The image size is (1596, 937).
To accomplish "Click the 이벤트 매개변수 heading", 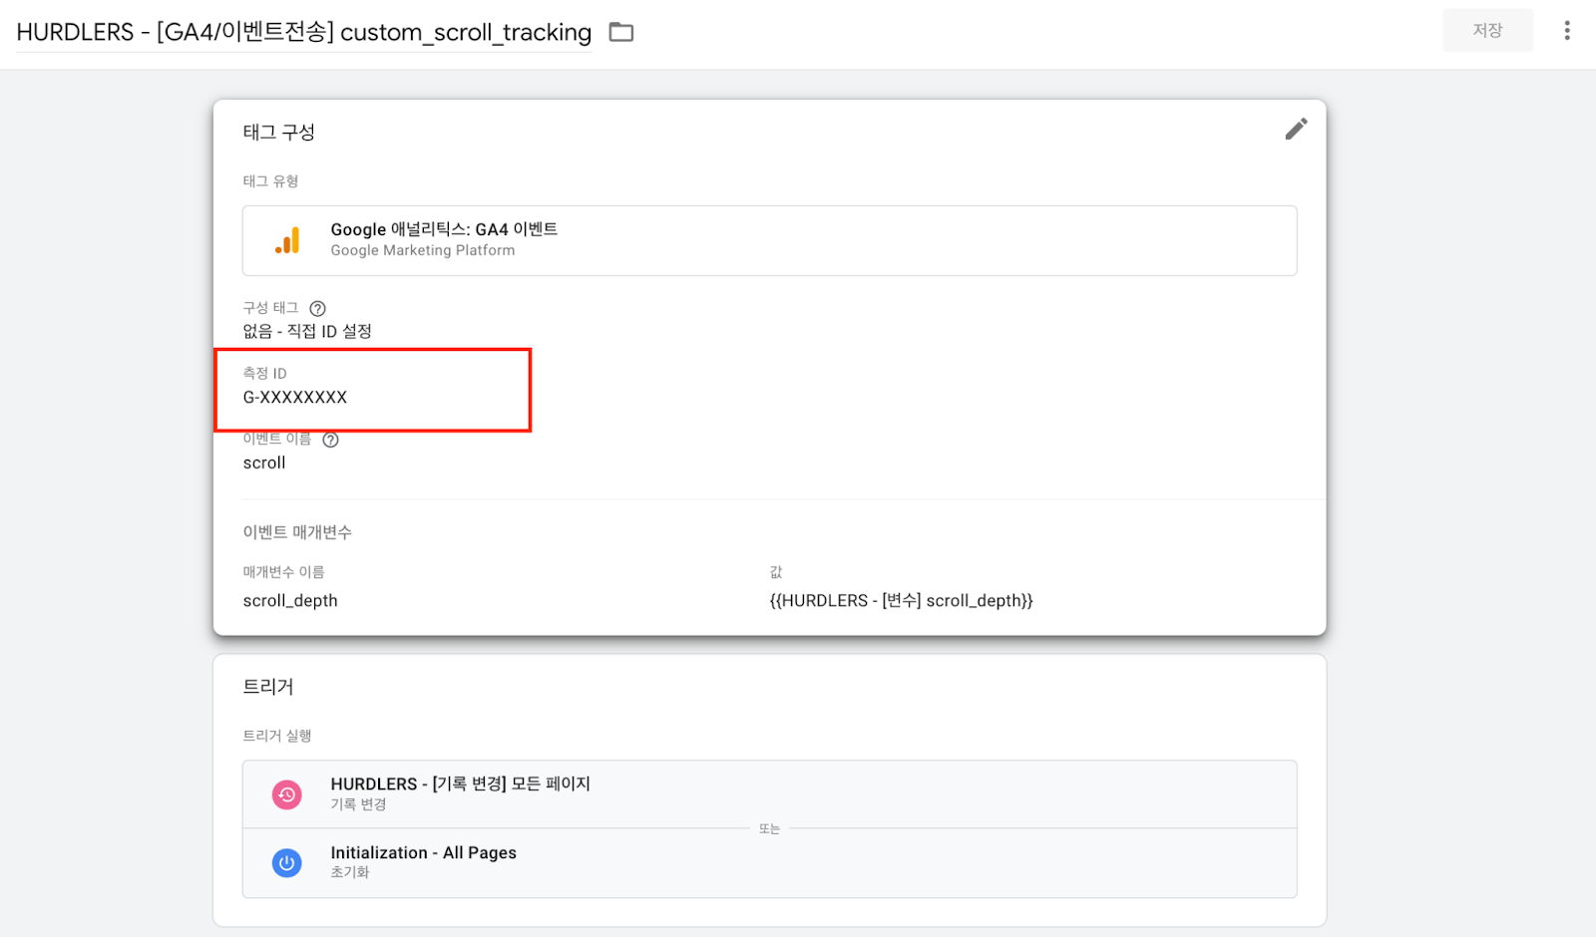I will point(297,532).
